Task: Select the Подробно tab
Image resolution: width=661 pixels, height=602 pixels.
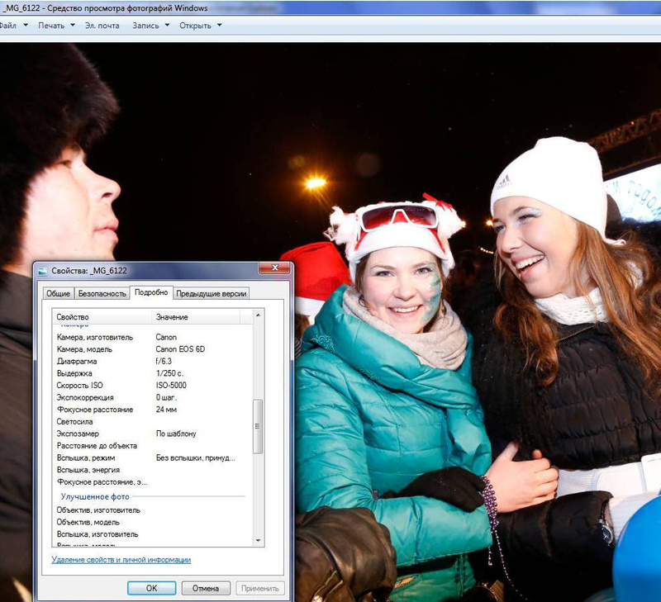Action: tap(151, 292)
